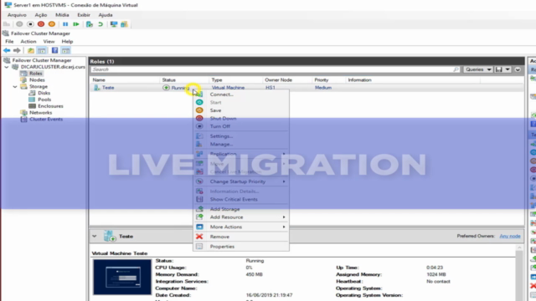Screen dimensions: 536x301
Task: Click the red X Remove icon
Action: point(199,237)
